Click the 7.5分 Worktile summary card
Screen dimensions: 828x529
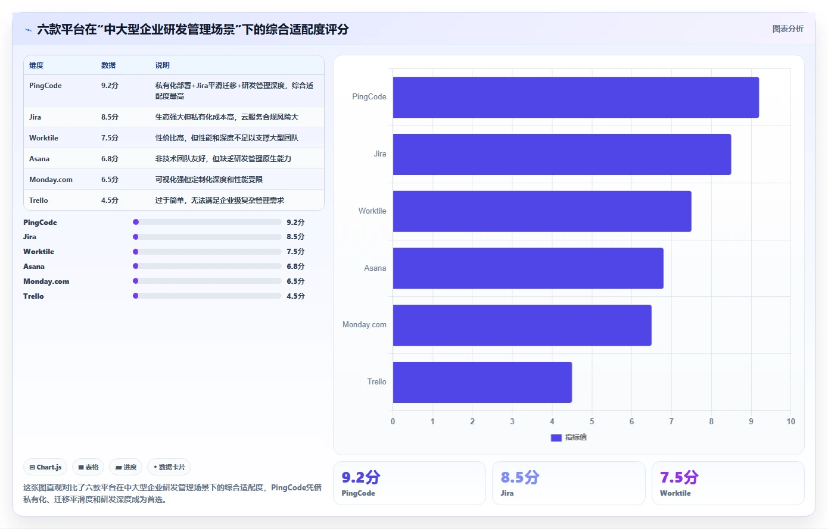pyautogui.click(x=728, y=483)
